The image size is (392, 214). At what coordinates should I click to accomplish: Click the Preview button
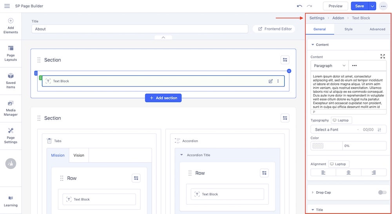[335, 6]
